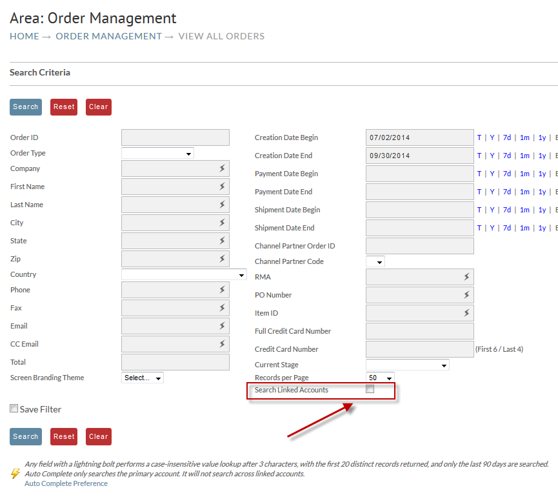Click lightning bolt icon in Zip field
558x497 pixels.
[222, 258]
